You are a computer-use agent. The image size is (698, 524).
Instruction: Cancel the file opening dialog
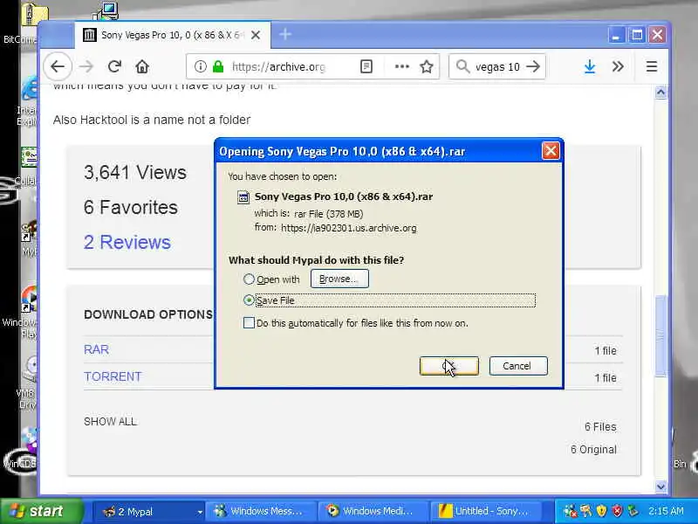click(518, 366)
